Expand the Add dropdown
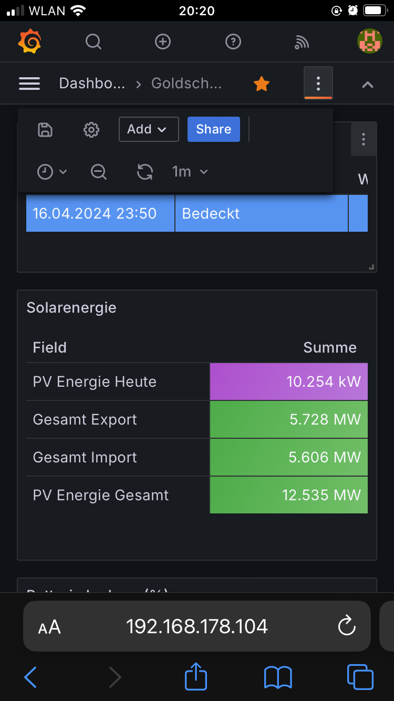 coord(149,129)
